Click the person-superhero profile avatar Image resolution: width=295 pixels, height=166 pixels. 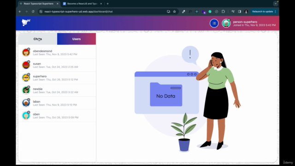click(x=226, y=24)
